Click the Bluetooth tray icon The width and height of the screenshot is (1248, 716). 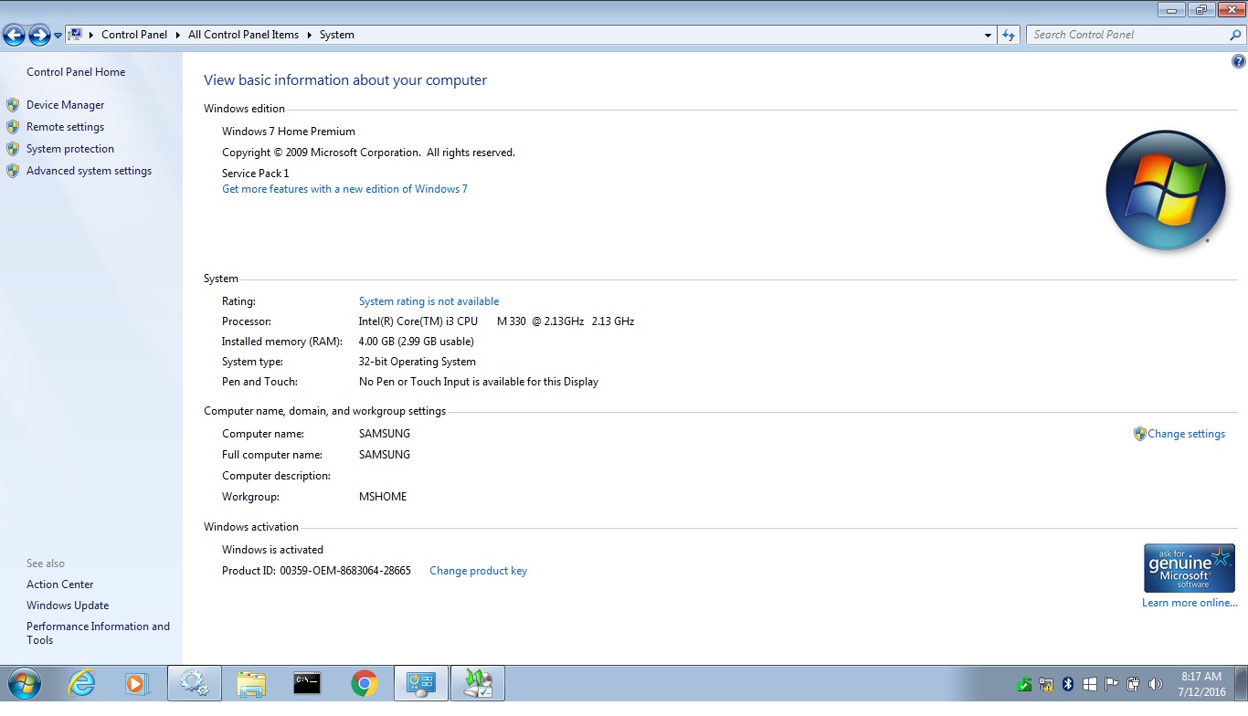pyautogui.click(x=1068, y=684)
